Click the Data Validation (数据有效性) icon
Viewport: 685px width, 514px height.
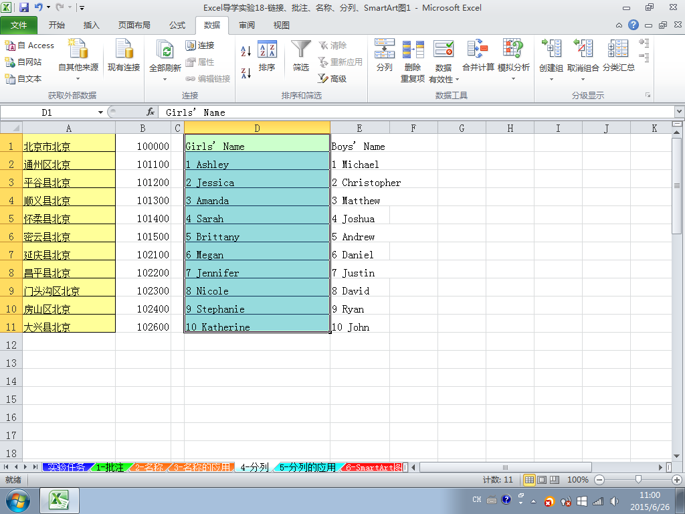(444, 50)
